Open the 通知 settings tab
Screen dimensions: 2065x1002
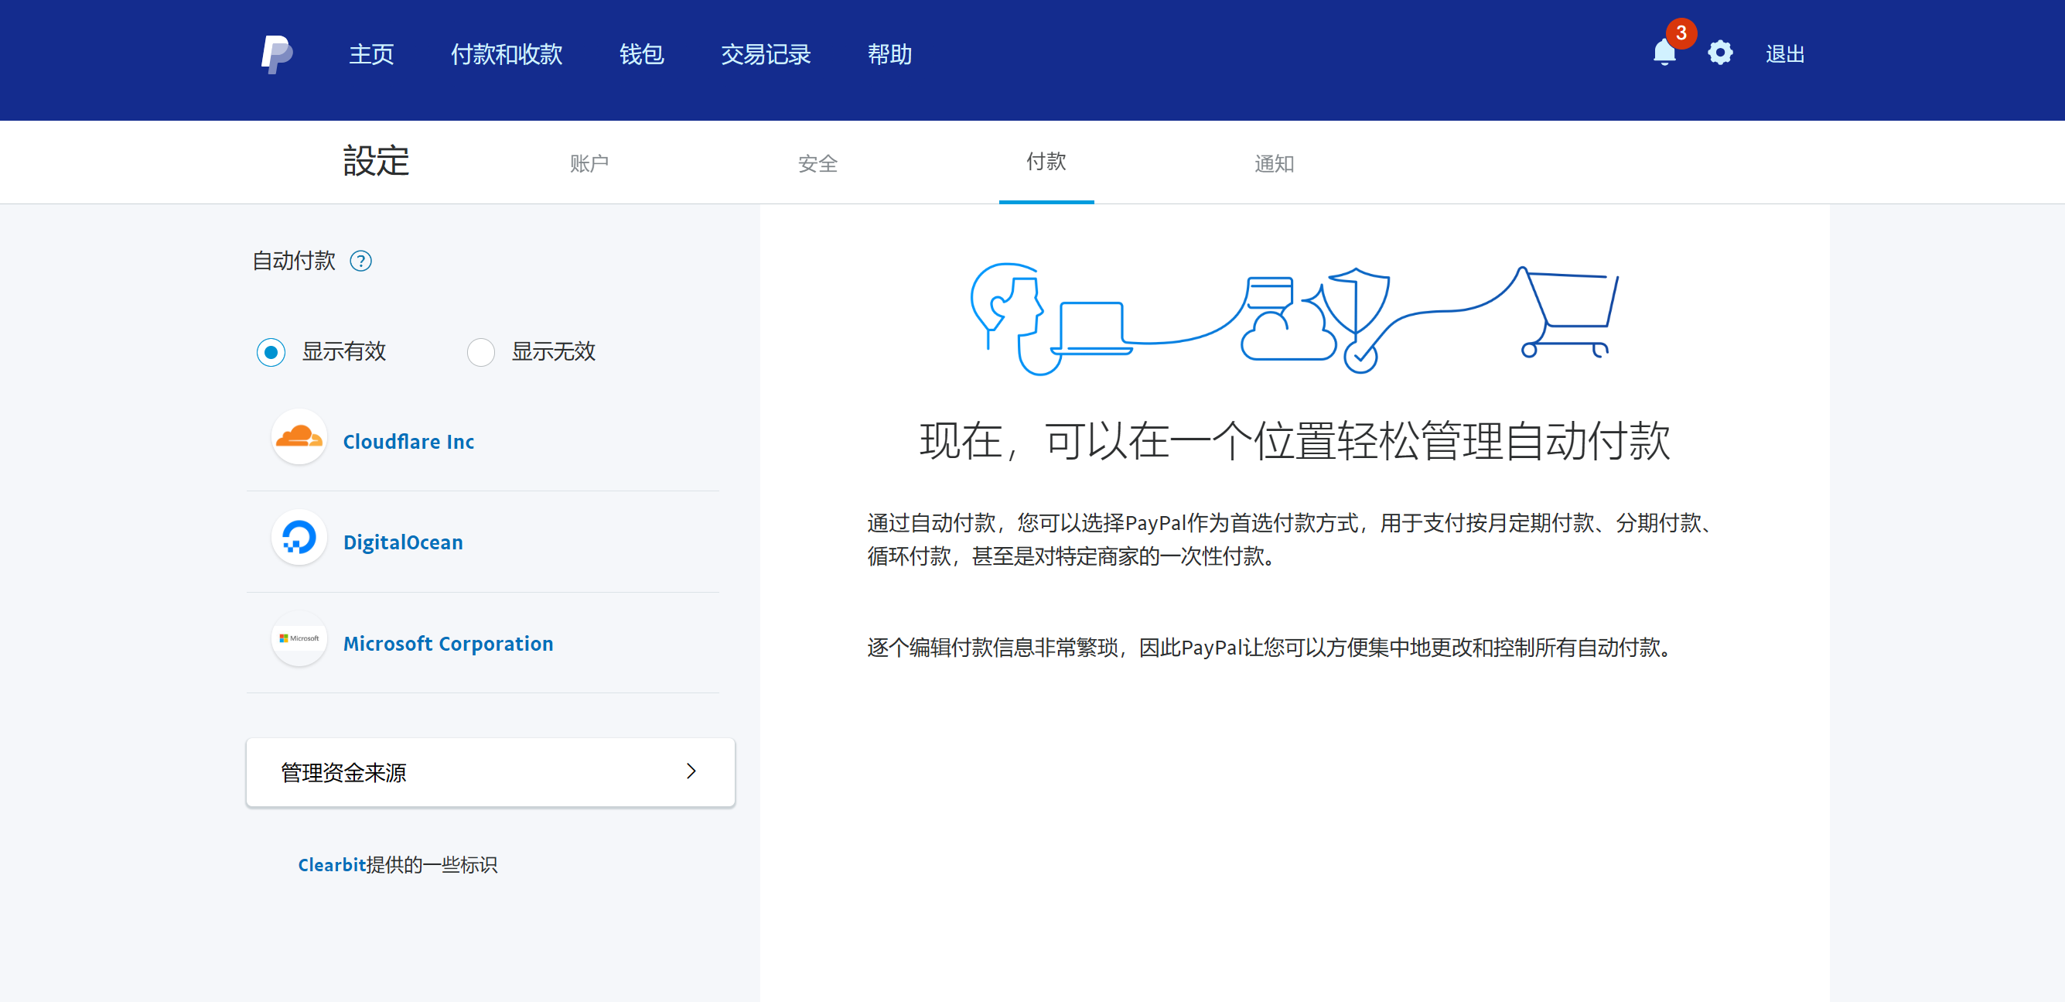click(x=1274, y=164)
